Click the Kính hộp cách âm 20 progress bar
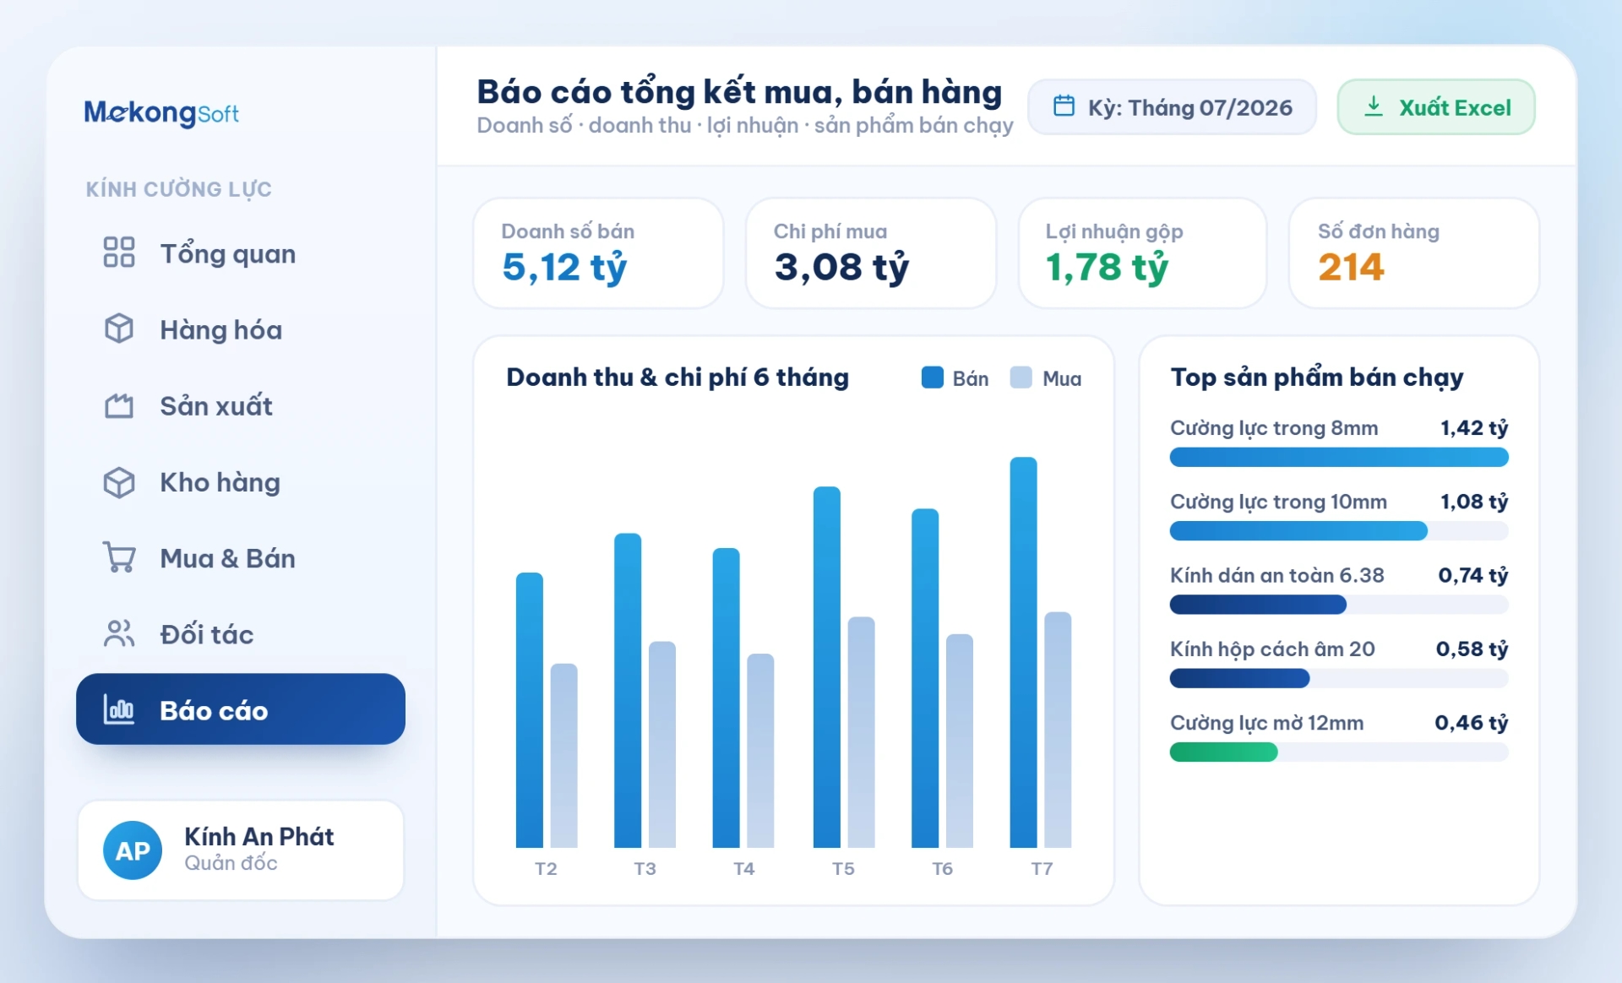 (x=1339, y=678)
